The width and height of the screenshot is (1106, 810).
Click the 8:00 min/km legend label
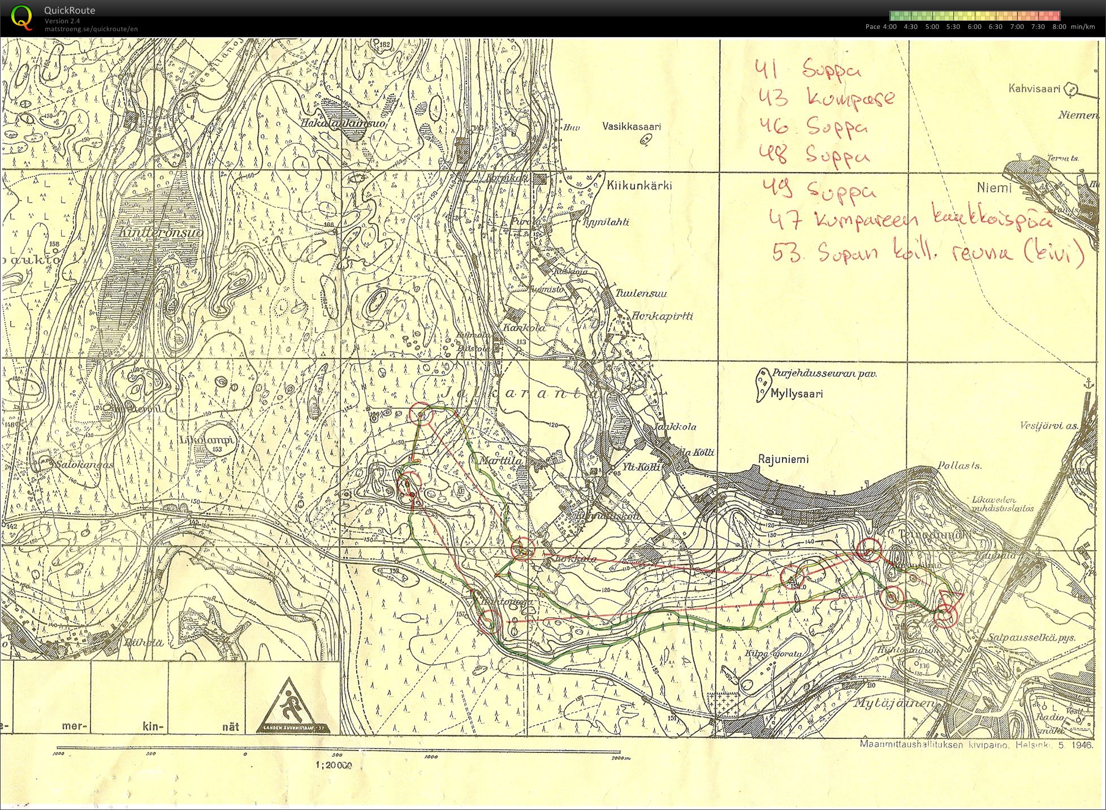pos(1073,27)
